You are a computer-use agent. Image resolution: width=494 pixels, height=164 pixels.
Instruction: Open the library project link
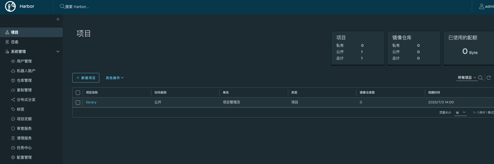[91, 102]
